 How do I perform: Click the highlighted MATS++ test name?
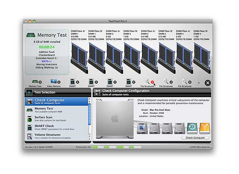point(46,61)
